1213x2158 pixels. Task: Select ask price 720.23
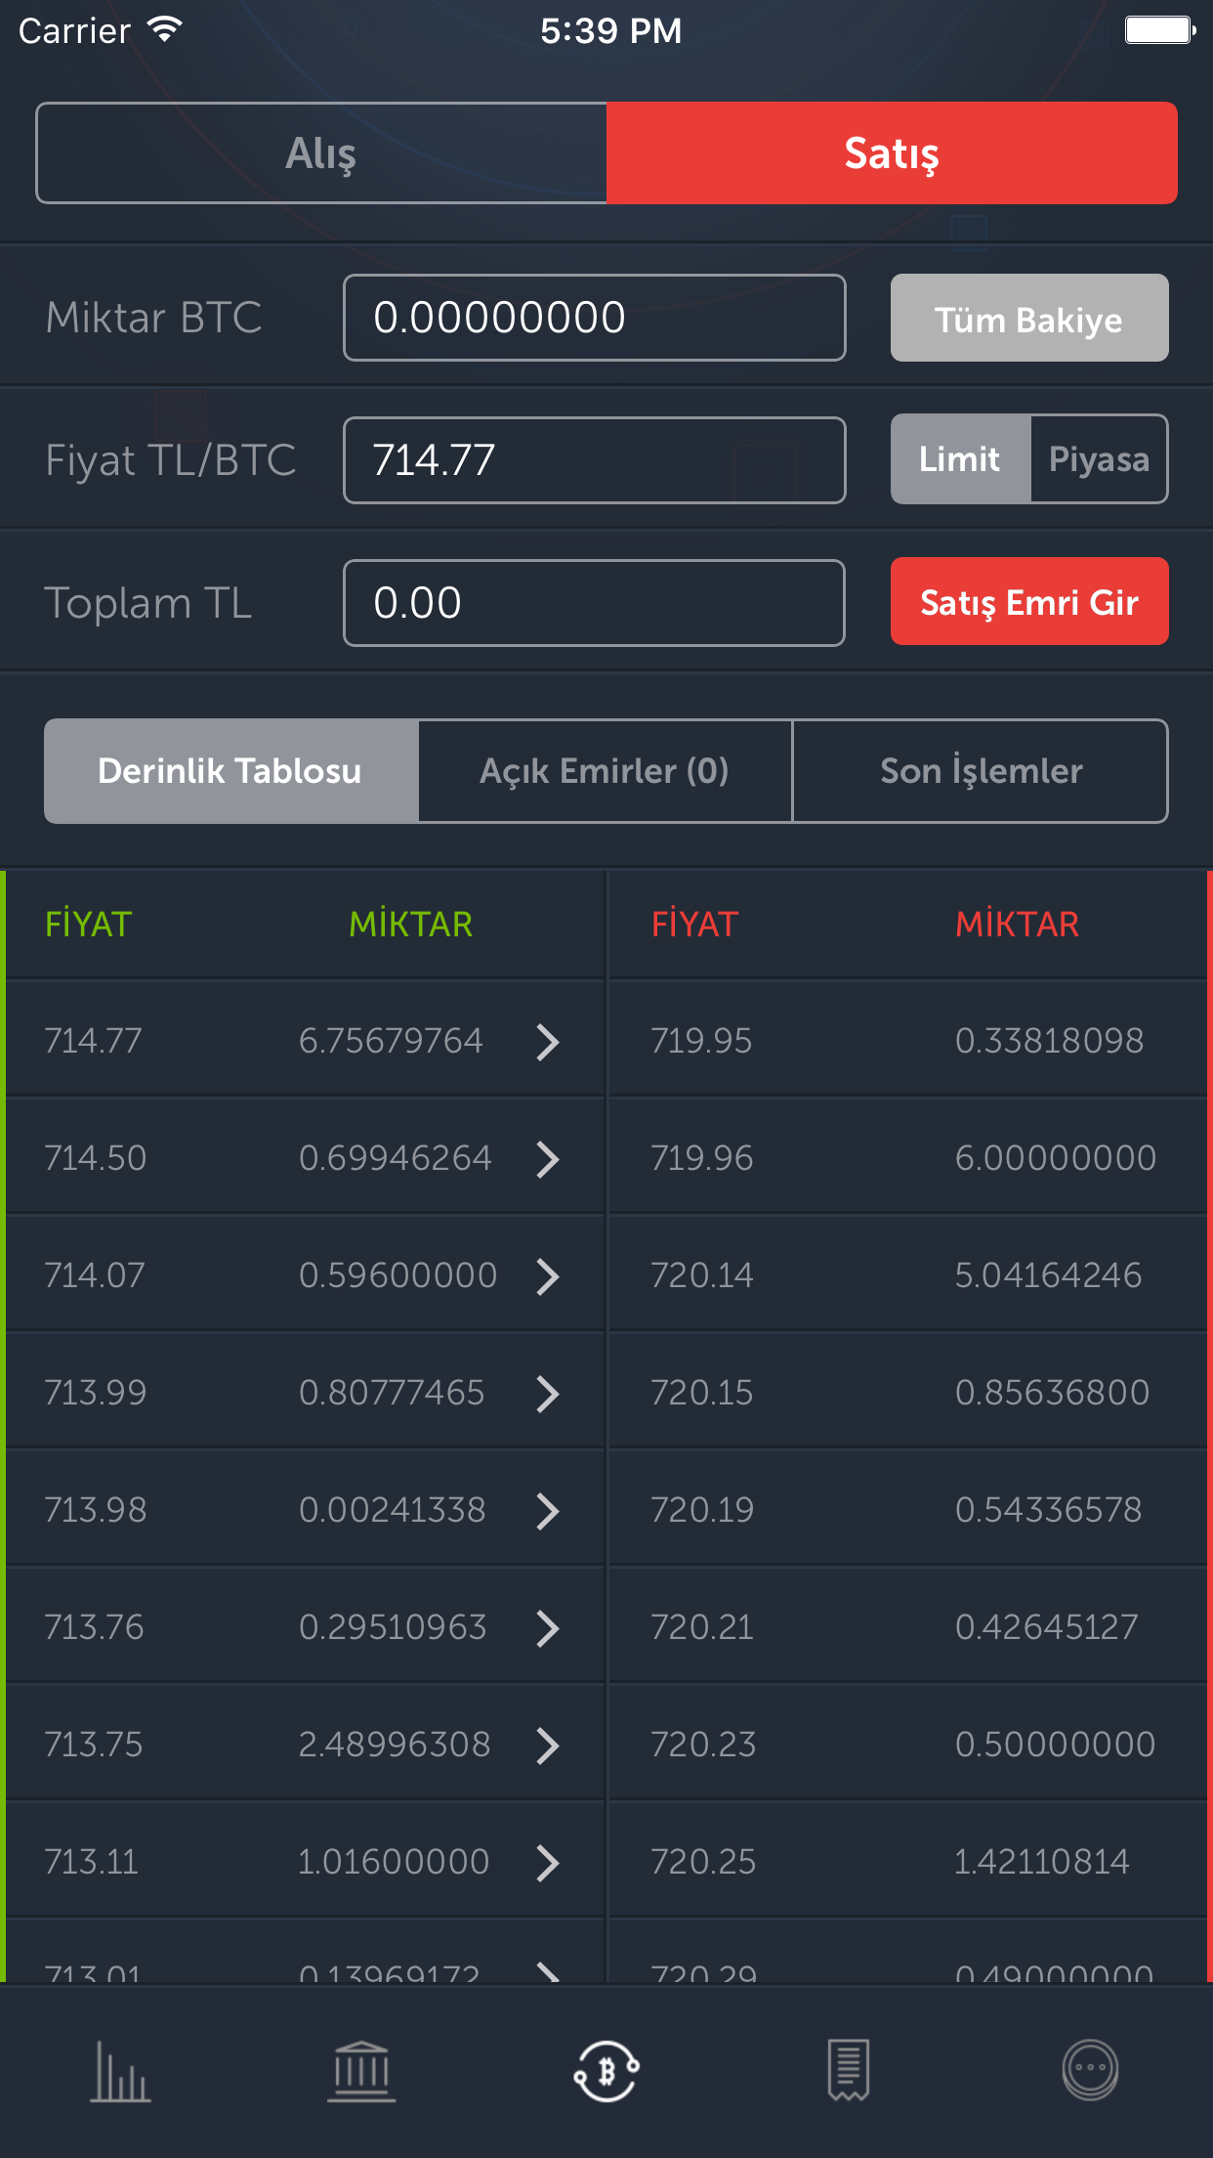click(703, 1745)
